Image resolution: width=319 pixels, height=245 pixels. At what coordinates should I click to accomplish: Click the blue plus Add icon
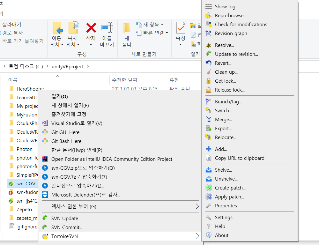point(209,149)
